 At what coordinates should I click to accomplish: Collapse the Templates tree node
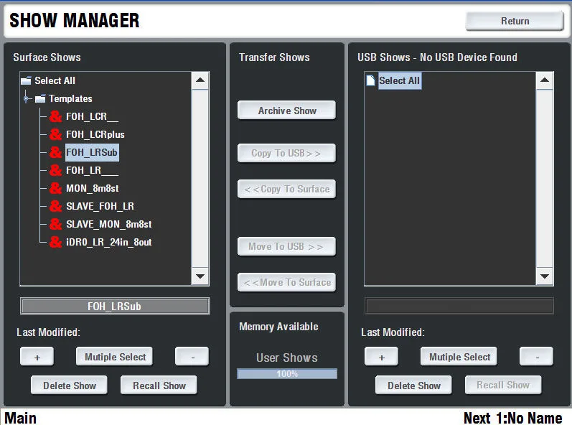(27, 98)
